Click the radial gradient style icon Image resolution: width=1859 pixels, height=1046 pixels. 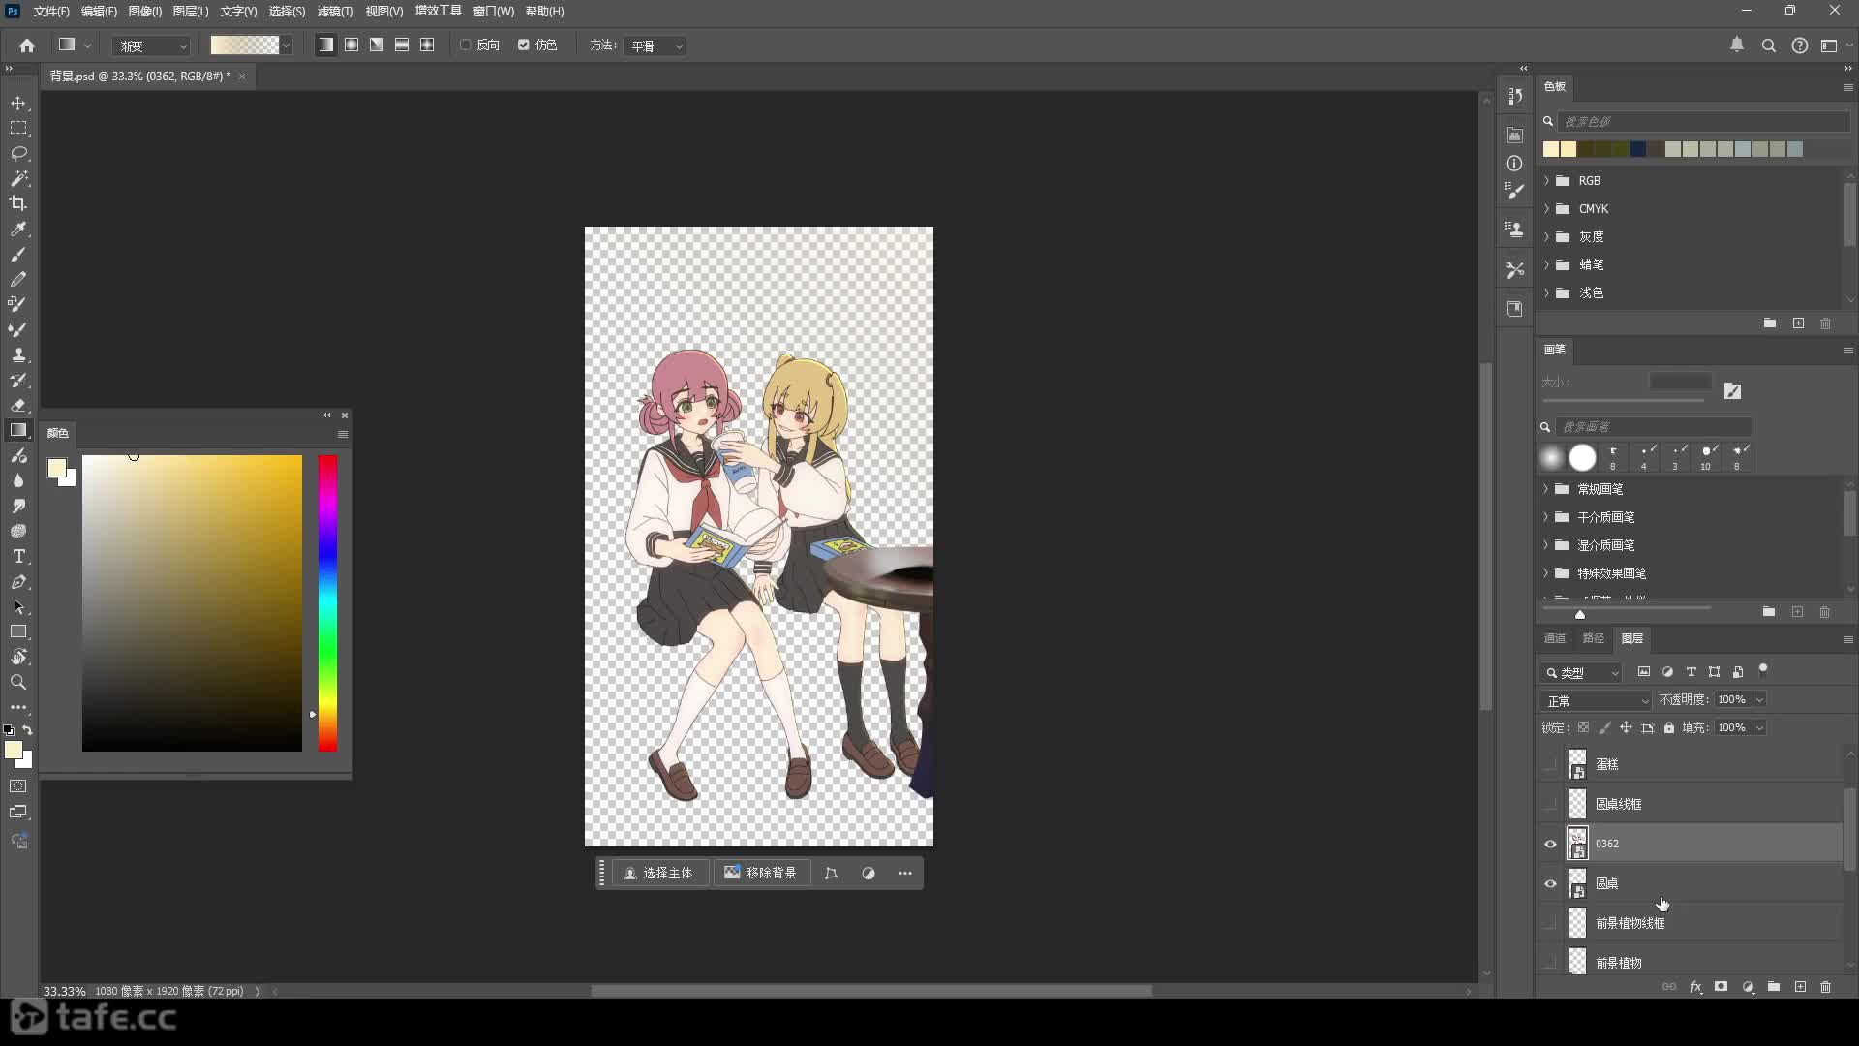point(351,46)
